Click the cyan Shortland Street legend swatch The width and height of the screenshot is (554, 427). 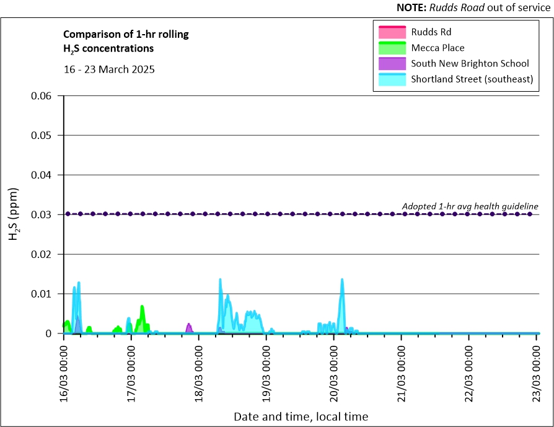390,79
